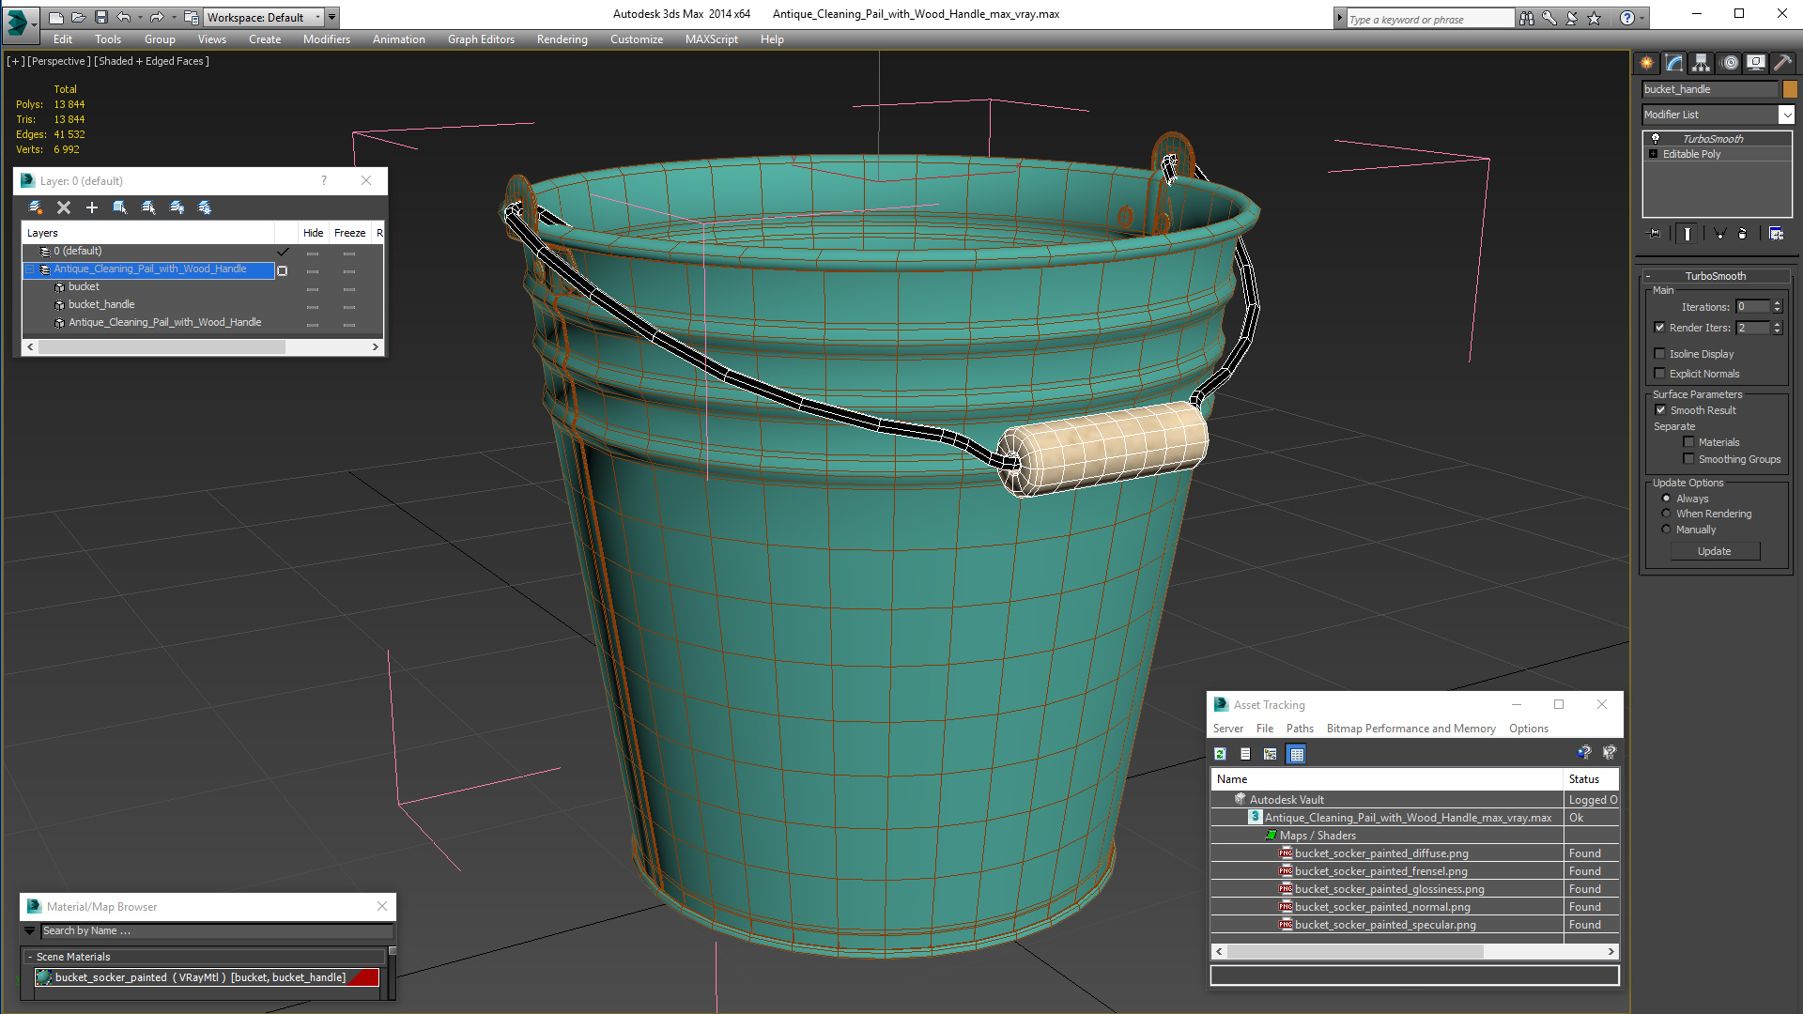Redo the action with the redo arrow

[157, 17]
